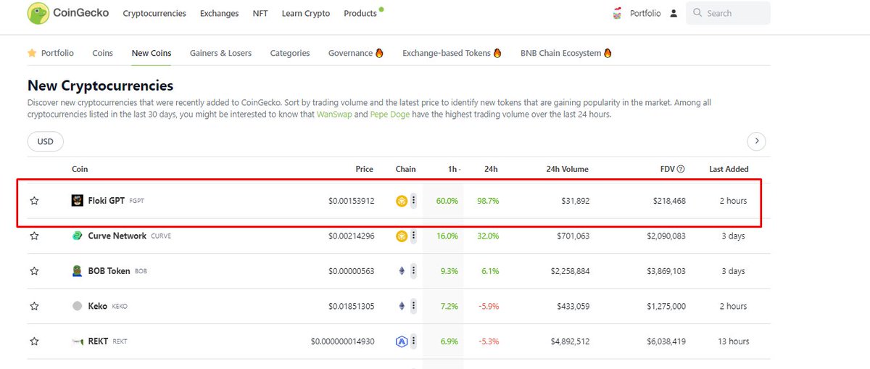Click the search magnifier icon
This screenshot has height=369, width=870.
coord(697,13)
